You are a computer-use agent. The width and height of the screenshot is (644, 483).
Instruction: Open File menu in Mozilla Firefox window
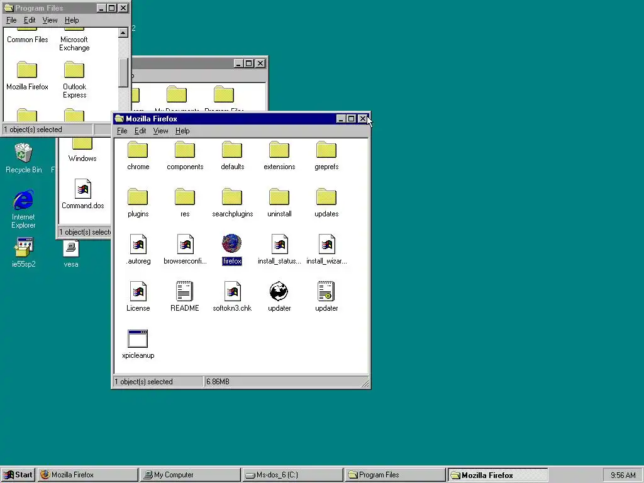[122, 131]
